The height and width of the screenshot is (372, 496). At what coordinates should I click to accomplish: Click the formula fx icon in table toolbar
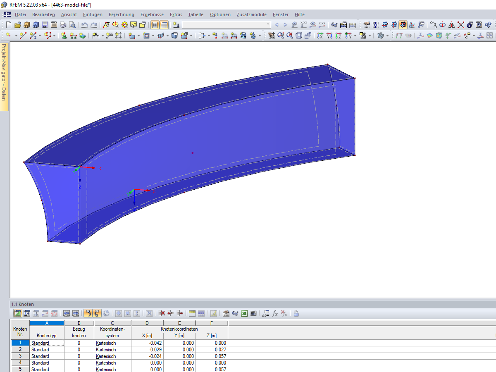[x=275, y=313]
